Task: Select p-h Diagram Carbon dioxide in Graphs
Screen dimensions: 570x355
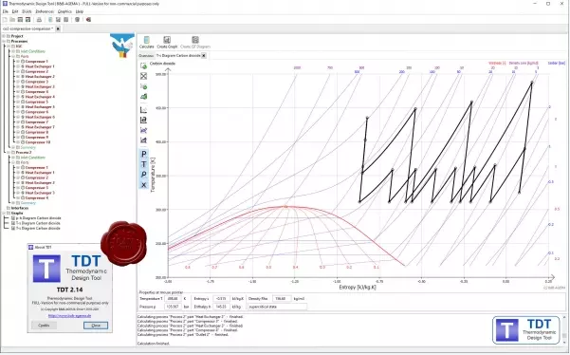Action: click(38, 218)
